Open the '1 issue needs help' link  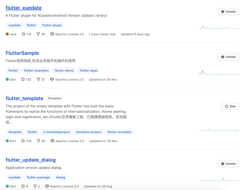102,34
